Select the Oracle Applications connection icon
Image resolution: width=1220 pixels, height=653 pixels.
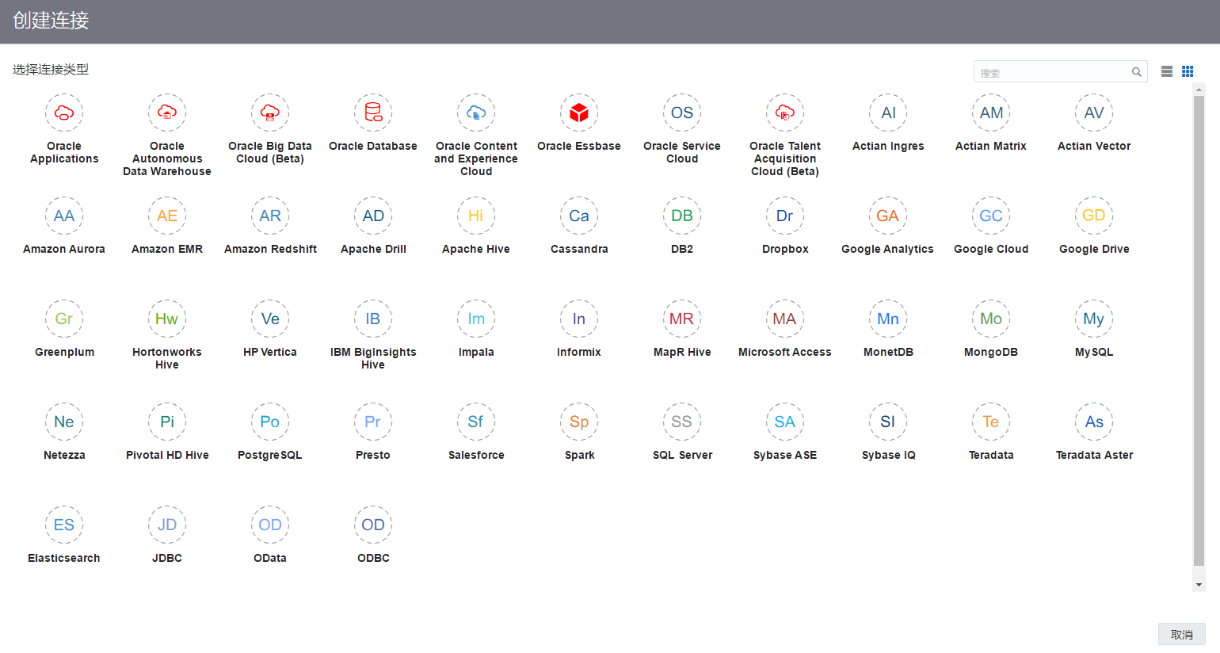coord(64,113)
